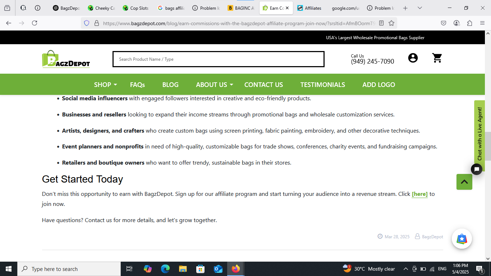
Task: Open Firefox View icon in tab strip
Action: point(7,8)
